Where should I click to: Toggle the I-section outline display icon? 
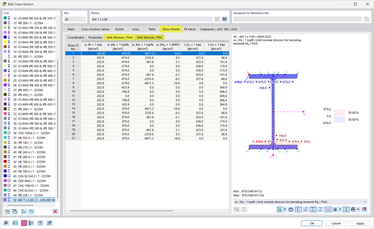[320, 209]
